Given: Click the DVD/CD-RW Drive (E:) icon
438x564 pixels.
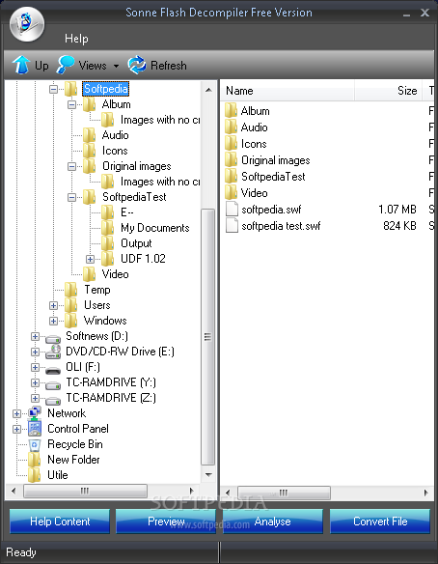Looking at the screenshot, I should coord(53,352).
